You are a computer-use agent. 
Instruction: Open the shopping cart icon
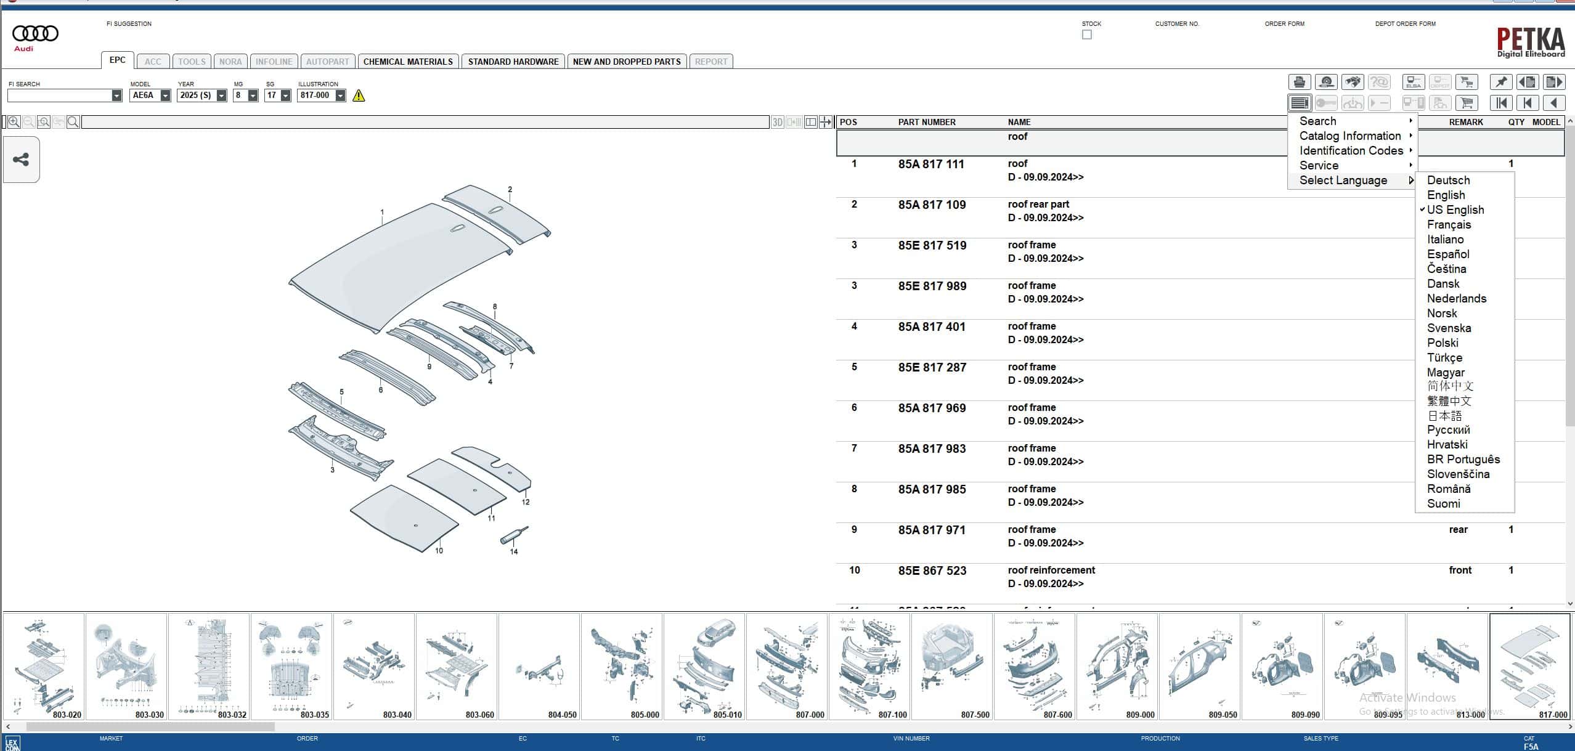click(x=1466, y=103)
